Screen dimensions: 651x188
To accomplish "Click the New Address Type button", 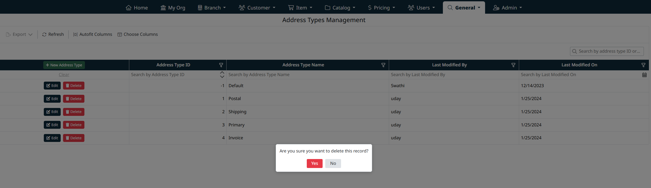I will pyautogui.click(x=64, y=65).
